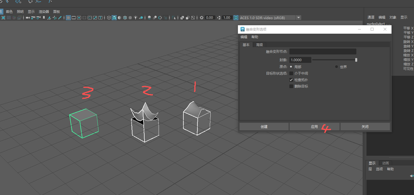Click the 融合变形节点 name field

pos(323,51)
